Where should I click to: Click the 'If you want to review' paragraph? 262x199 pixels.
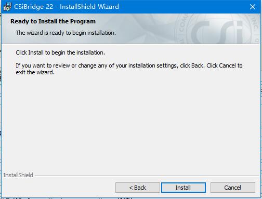tap(129, 69)
